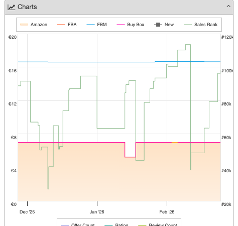Toggle Rating in lower legend

pos(116,224)
